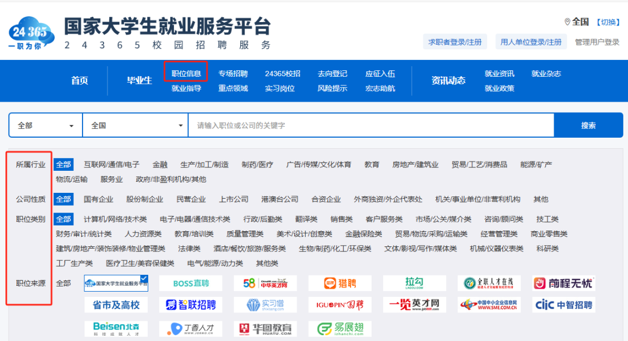Image resolution: width=628 pixels, height=341 pixels.
Task: Select 全部 under 所属行业 filter
Action: pos(63,164)
